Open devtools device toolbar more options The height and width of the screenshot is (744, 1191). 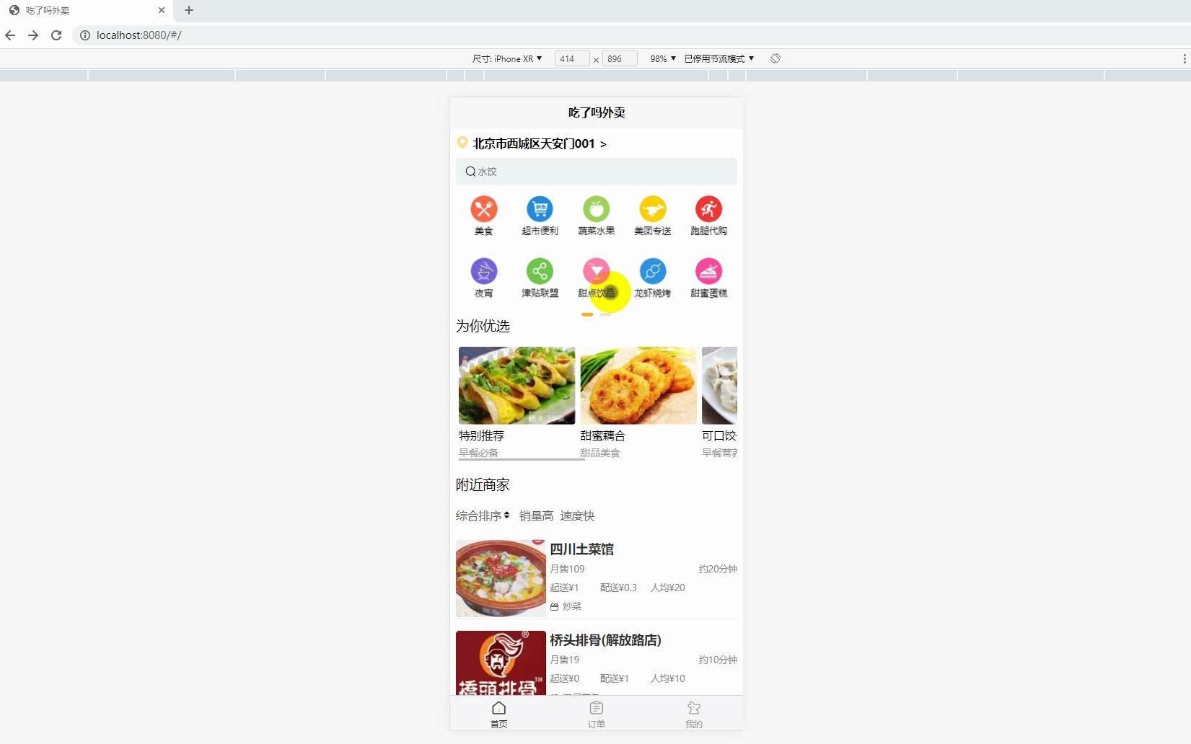tap(1184, 58)
